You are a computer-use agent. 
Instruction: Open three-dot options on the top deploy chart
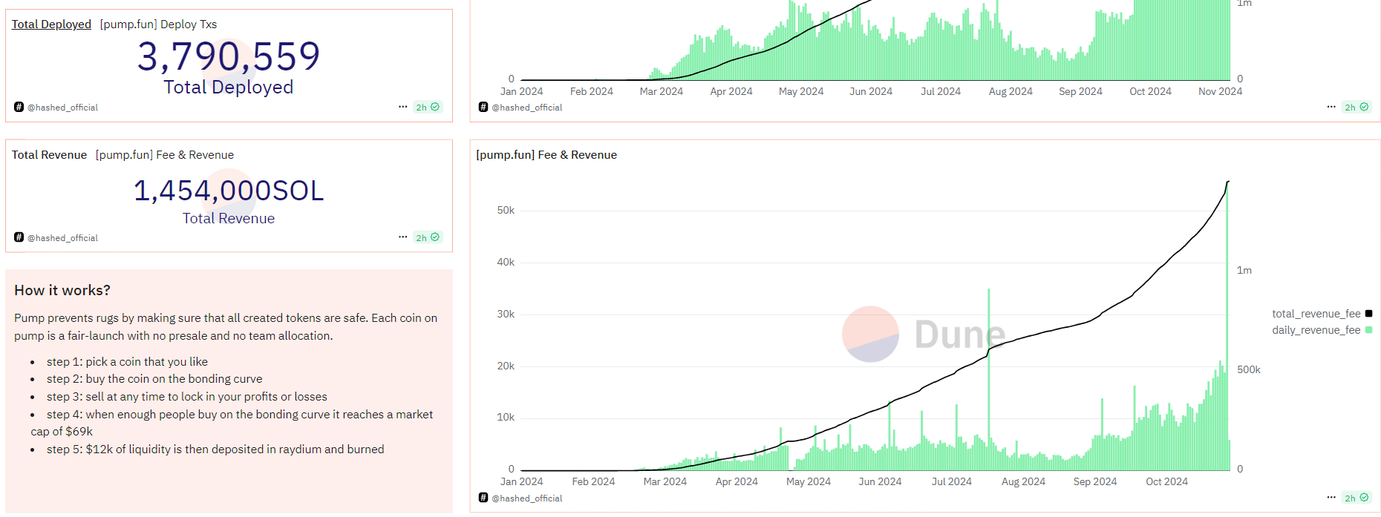coord(1331,107)
